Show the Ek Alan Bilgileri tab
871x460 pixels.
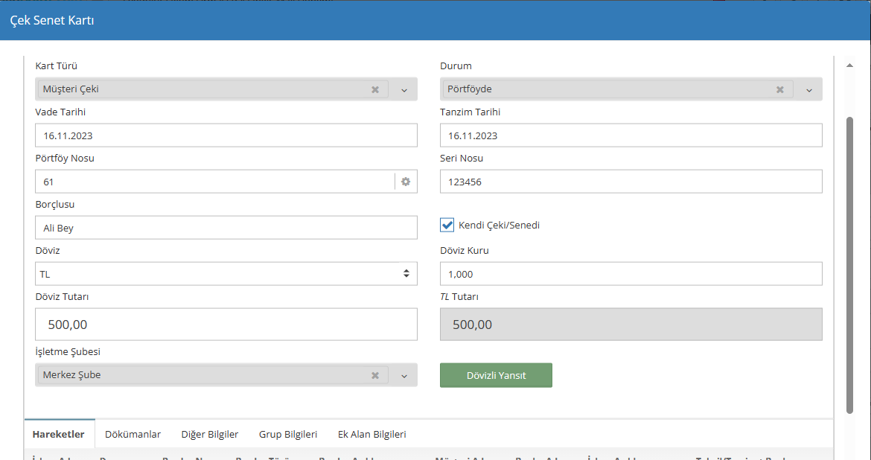pos(371,434)
